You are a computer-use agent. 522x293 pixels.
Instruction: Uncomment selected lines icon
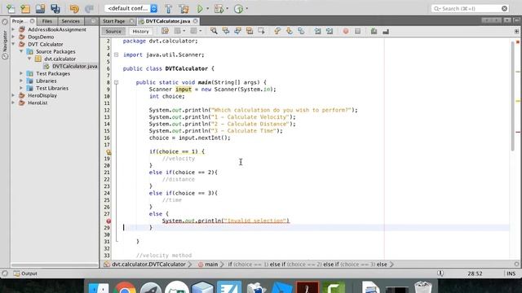pyautogui.click(x=386, y=31)
